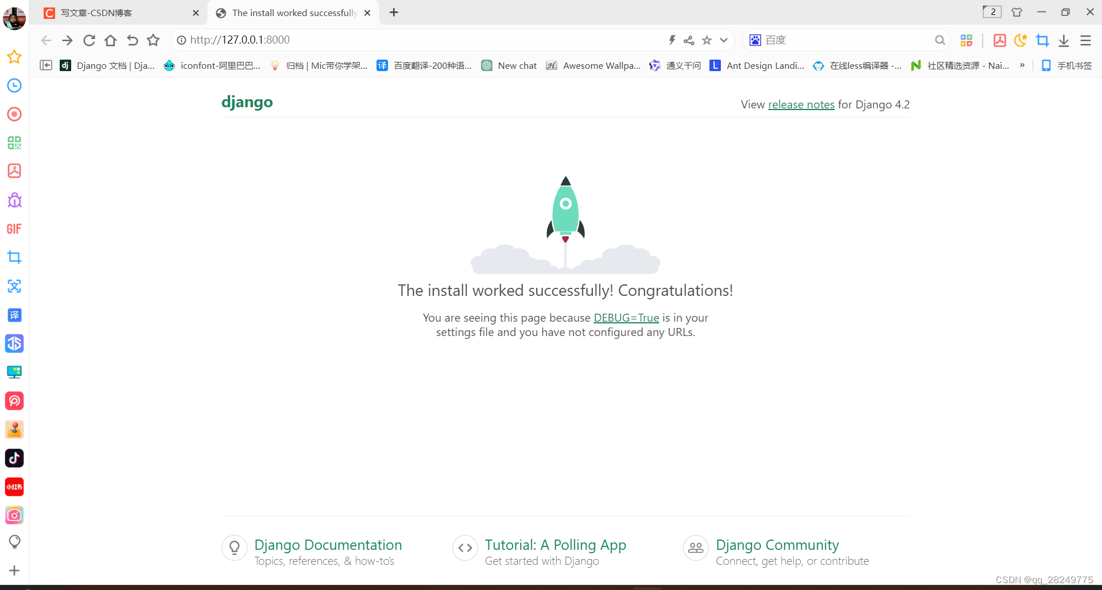Click the purple bug sidebar icon

tap(14, 200)
